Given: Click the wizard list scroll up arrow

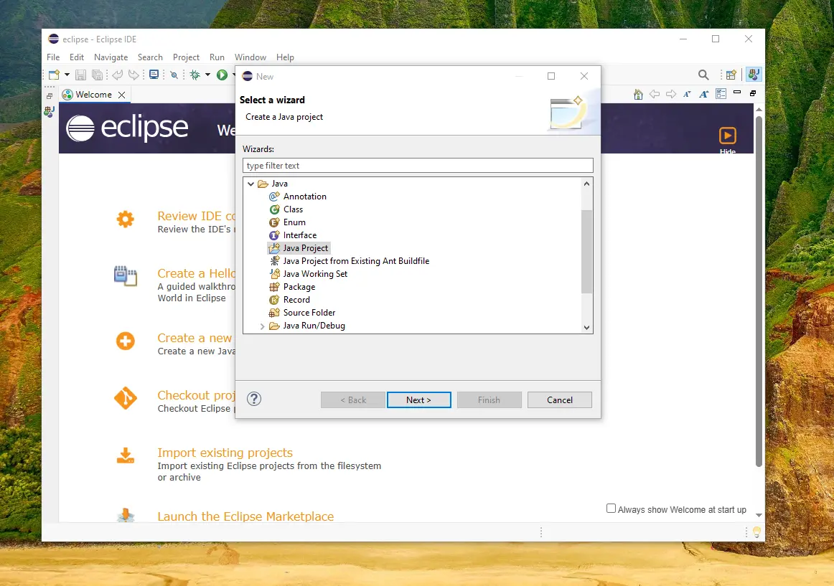Looking at the screenshot, I should point(586,184).
